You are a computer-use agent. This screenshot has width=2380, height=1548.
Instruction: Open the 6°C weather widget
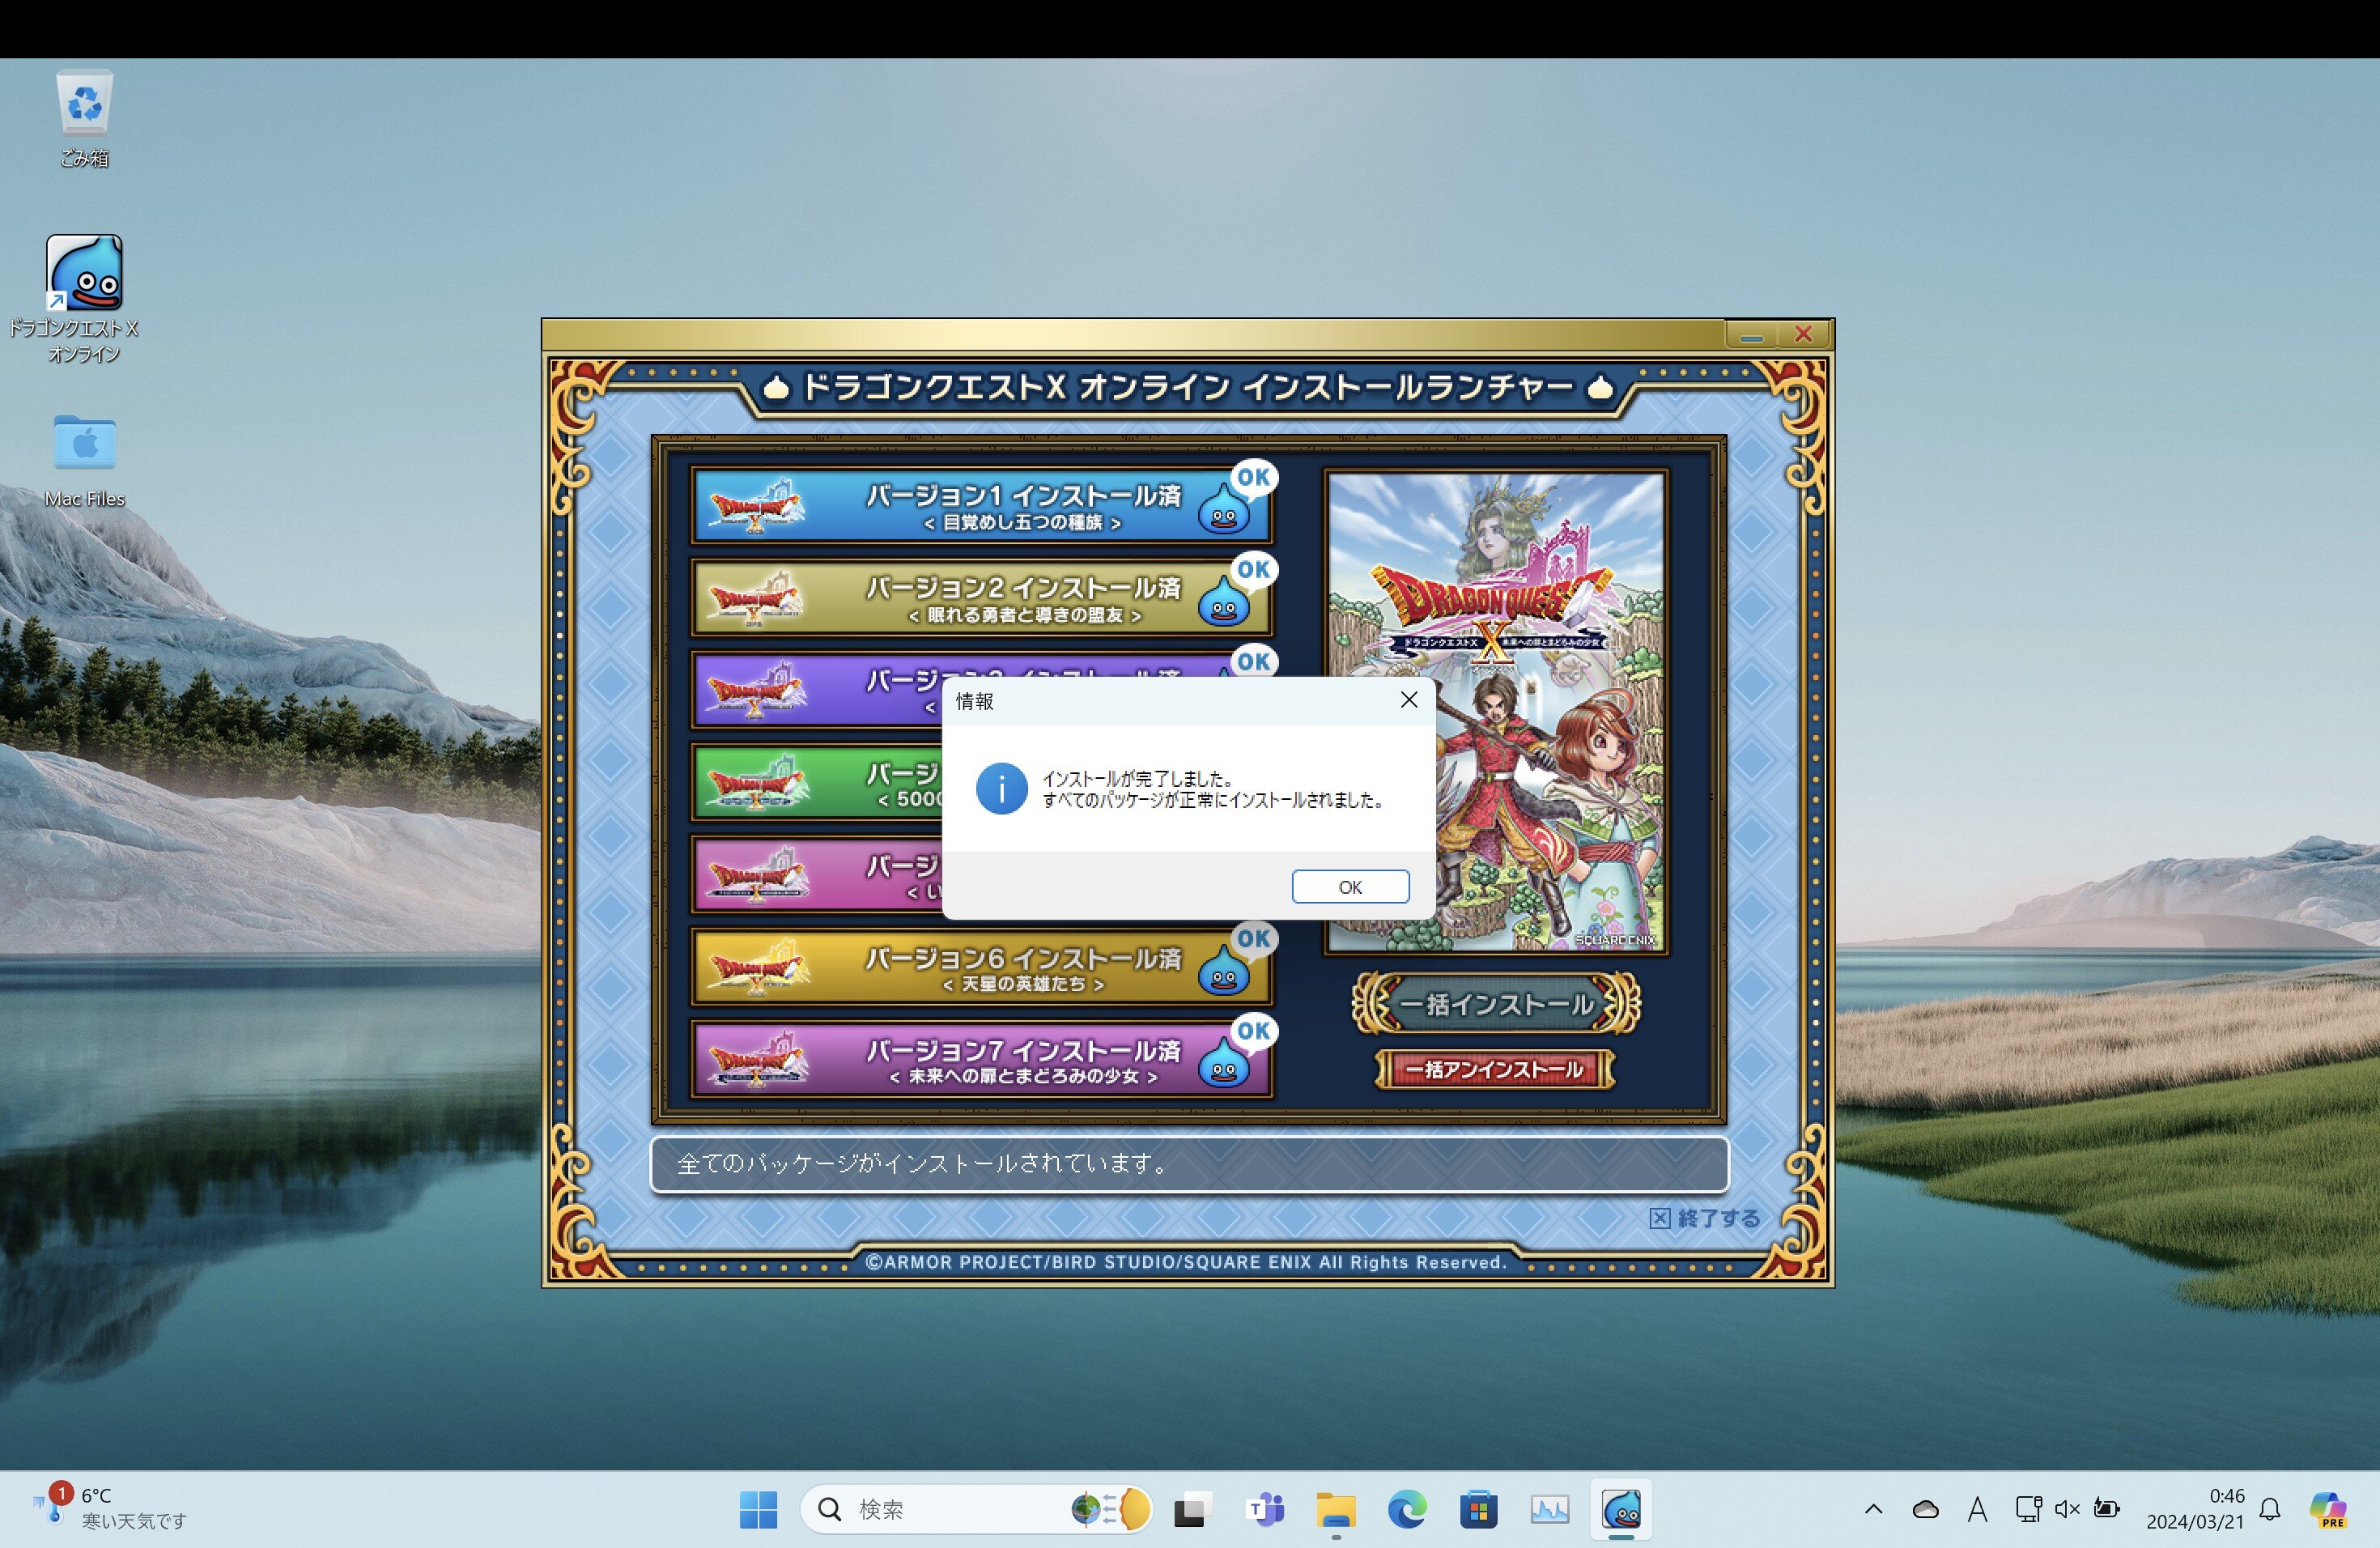(110, 1508)
